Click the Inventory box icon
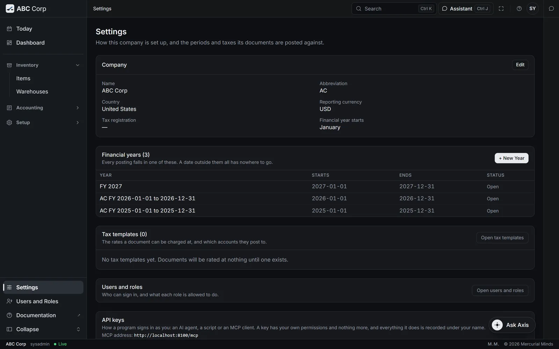This screenshot has height=349, width=559. click(9, 65)
